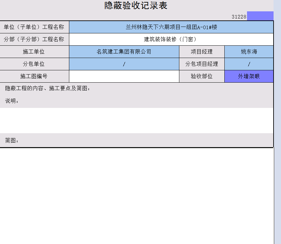Select the 建筑装饰装修（门窗）cell
Screen dimensions: 281x244
tap(171, 40)
